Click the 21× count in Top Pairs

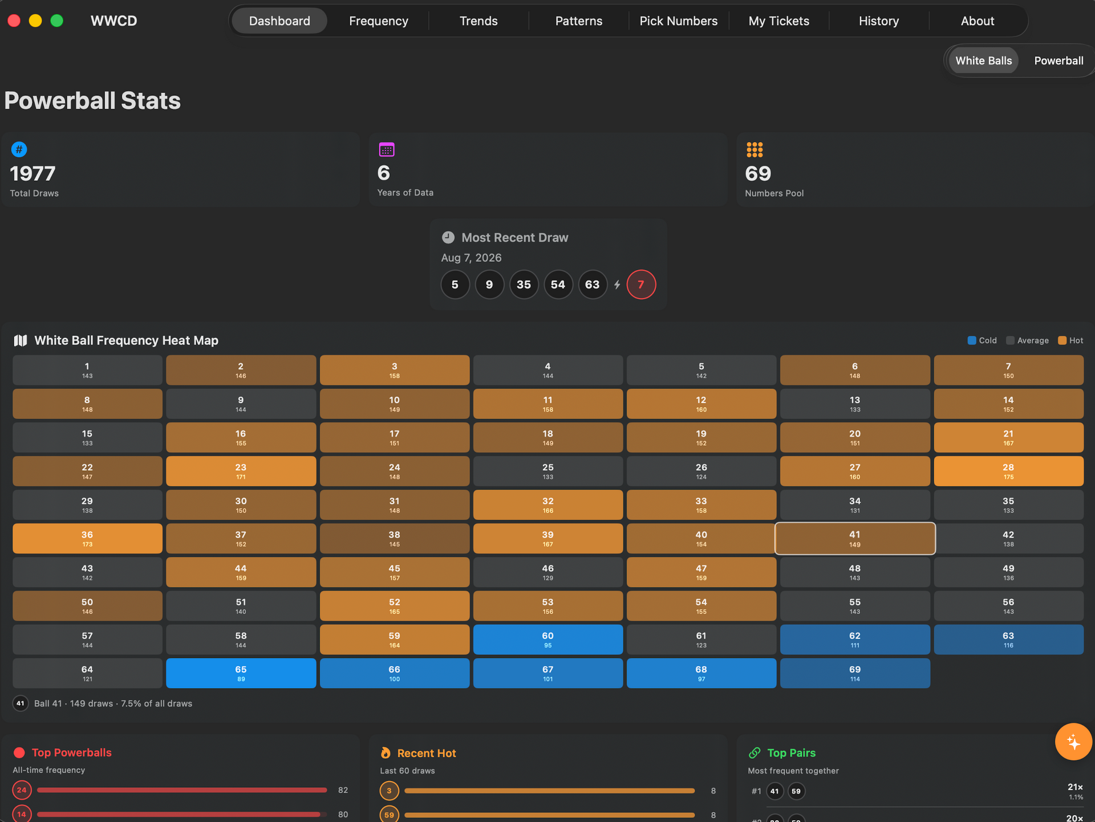pyautogui.click(x=1074, y=787)
